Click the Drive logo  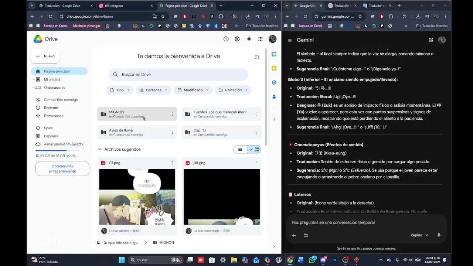point(45,39)
